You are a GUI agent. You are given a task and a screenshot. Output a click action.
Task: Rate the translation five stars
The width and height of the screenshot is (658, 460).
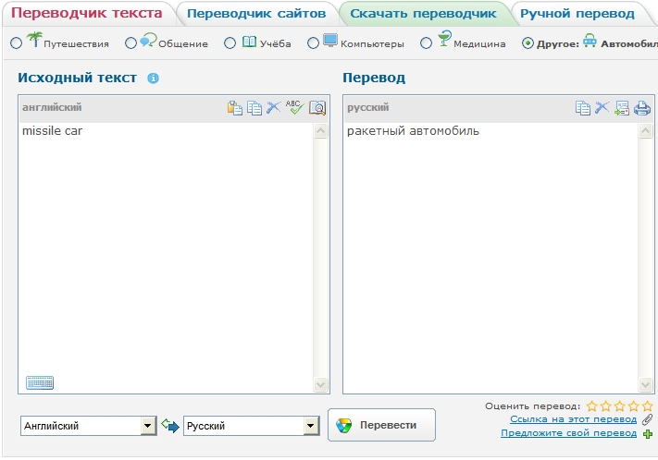[648, 406]
